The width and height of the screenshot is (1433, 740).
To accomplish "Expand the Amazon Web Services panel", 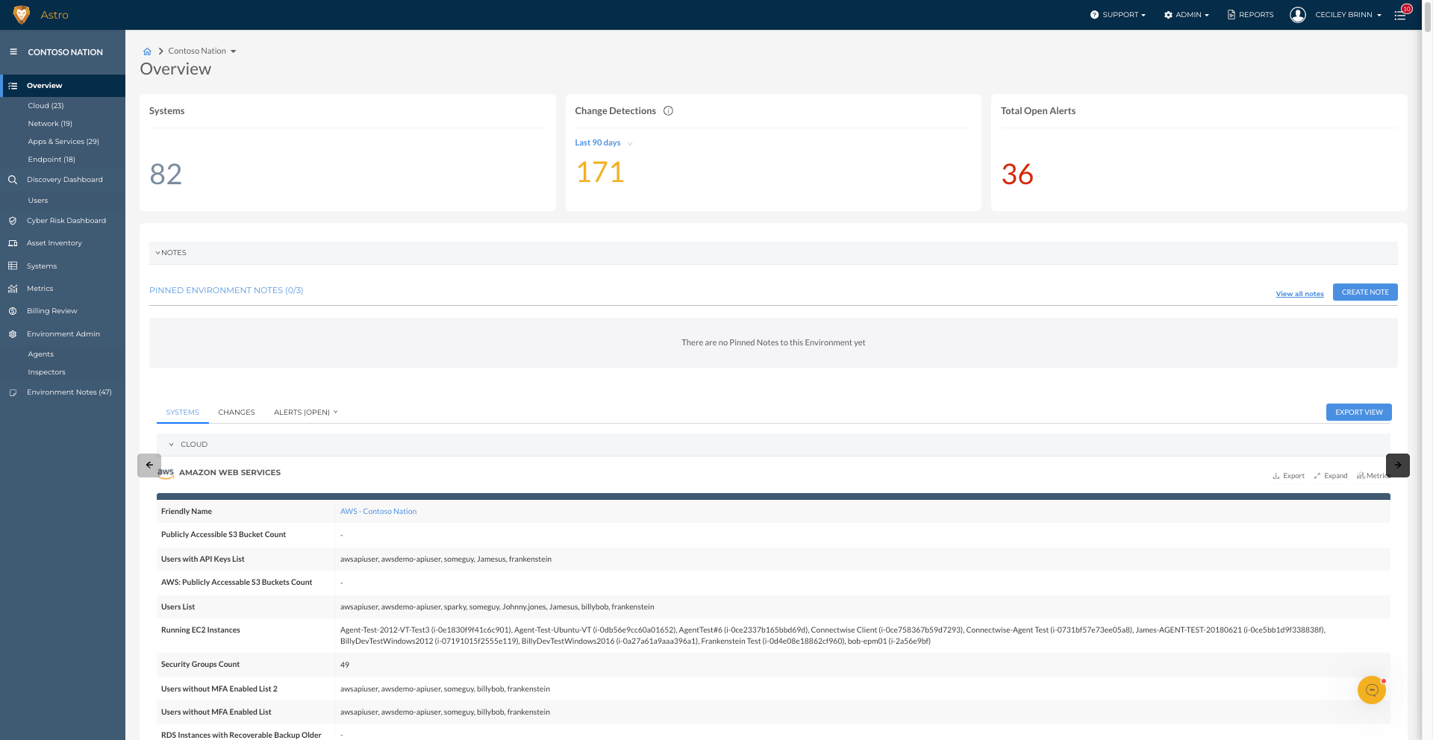I will pyautogui.click(x=1331, y=476).
